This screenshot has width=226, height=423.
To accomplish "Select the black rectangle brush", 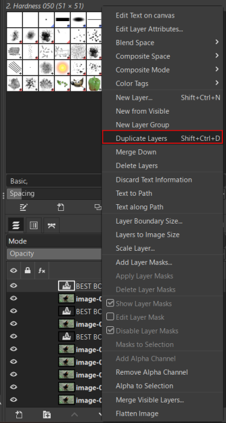I will point(62,19).
